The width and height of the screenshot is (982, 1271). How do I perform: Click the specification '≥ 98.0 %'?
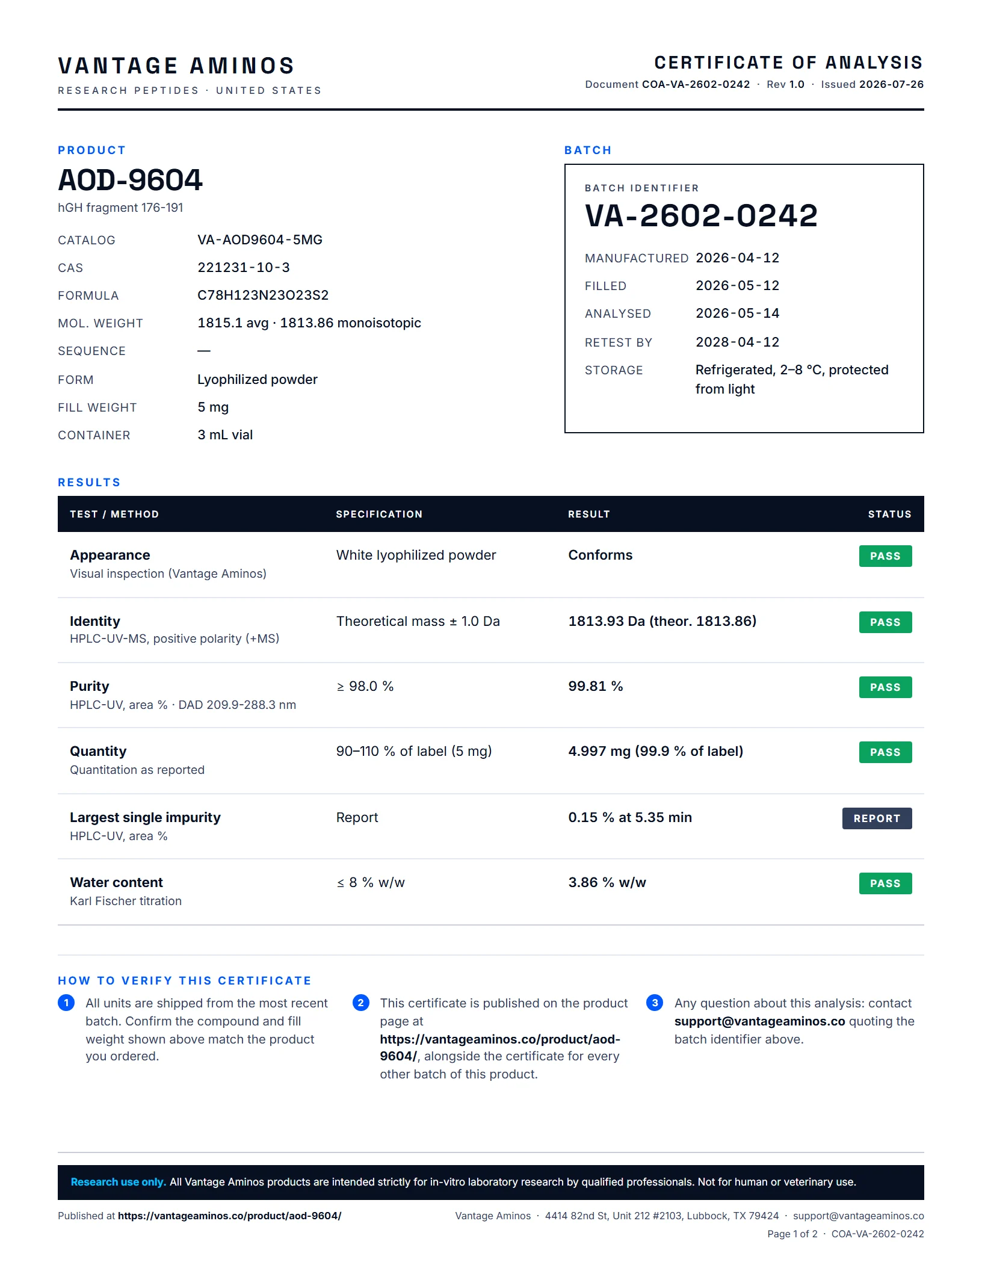(x=365, y=686)
